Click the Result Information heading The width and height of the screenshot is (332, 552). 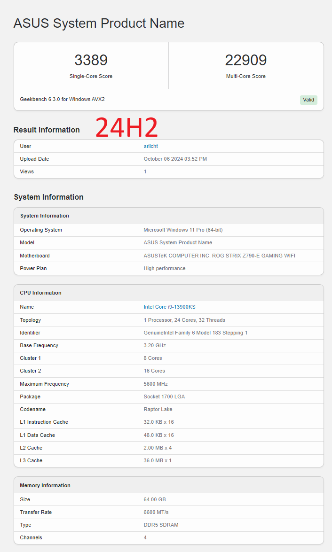(x=47, y=130)
